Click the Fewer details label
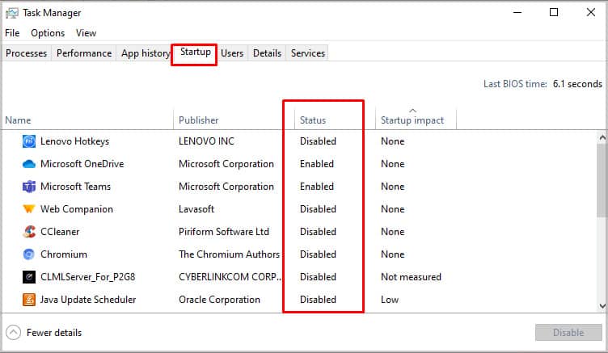The image size is (608, 353). coord(54,333)
